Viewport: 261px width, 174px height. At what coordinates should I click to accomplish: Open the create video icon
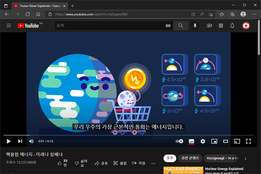click(x=209, y=26)
